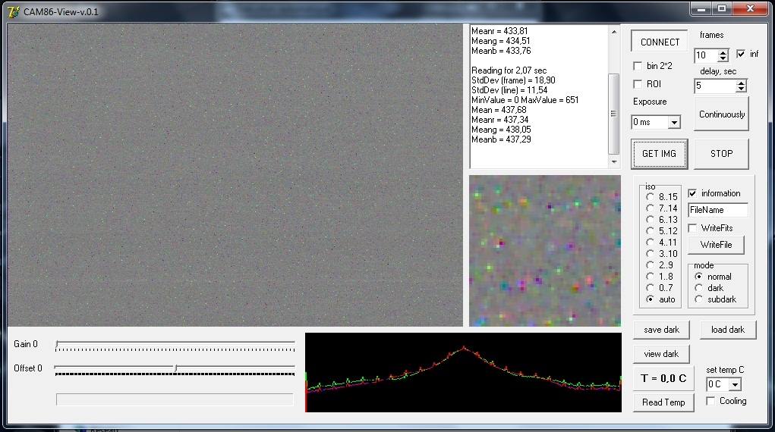Click the GET IMG button

click(x=659, y=154)
